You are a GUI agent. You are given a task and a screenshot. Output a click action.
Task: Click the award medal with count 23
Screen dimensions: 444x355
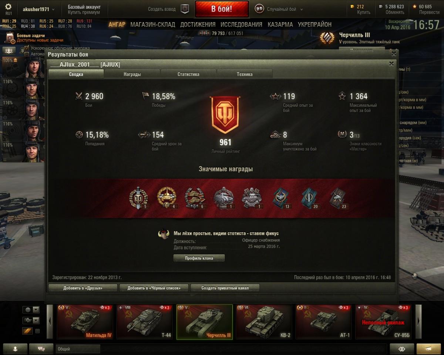click(x=338, y=198)
